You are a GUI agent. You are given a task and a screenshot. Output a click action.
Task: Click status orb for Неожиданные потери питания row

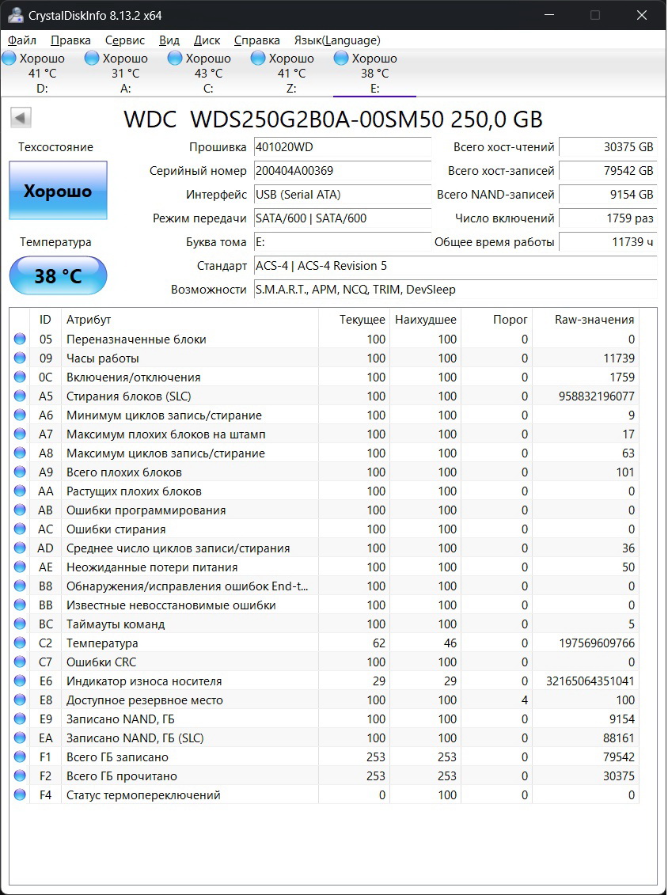coord(20,567)
